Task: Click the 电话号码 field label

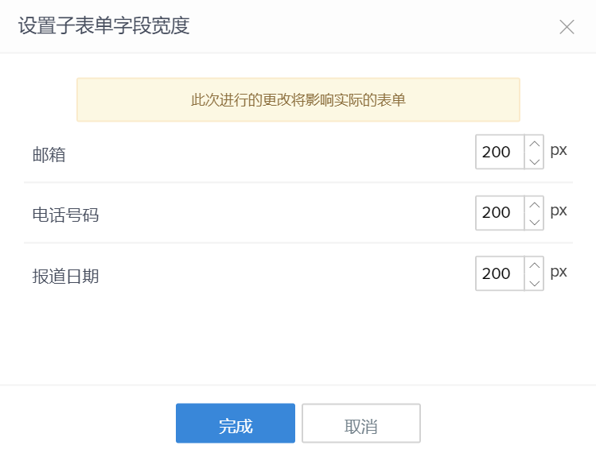Action: tap(65, 215)
